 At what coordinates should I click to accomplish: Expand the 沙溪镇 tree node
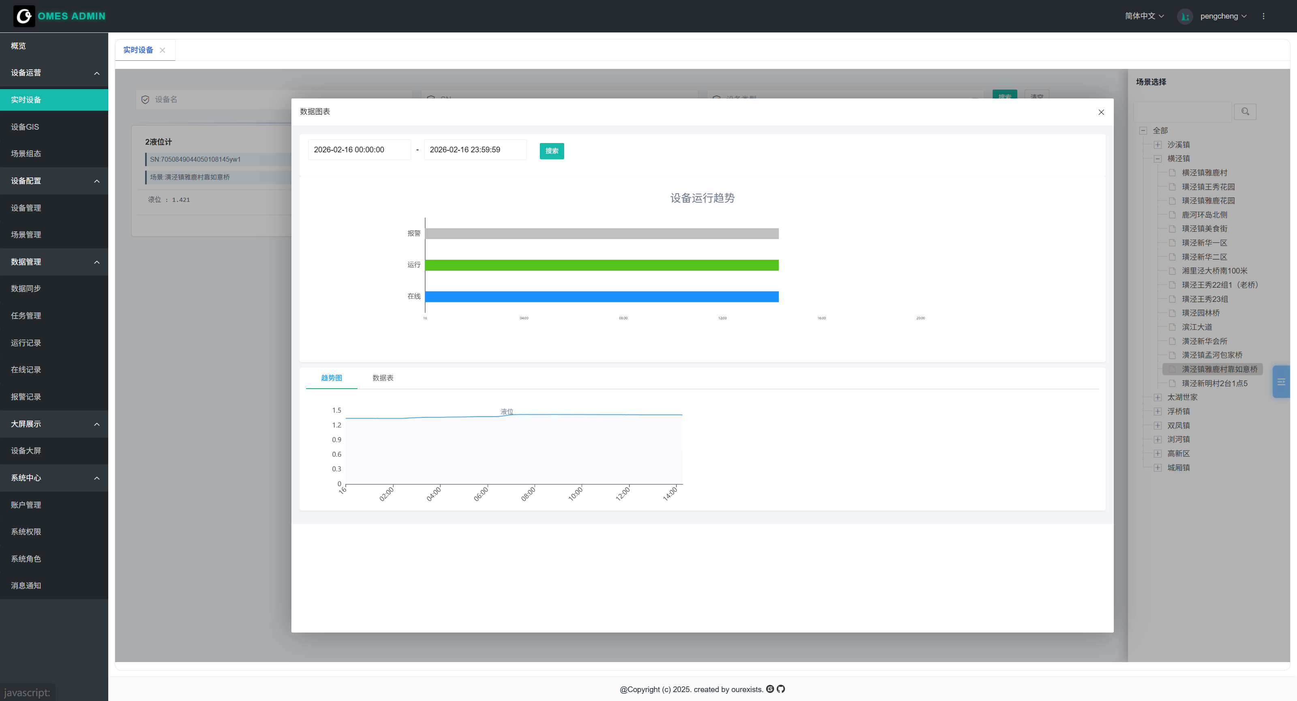(x=1158, y=145)
